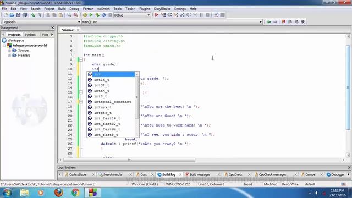Expand the Headers folder
The width and height of the screenshot is (352, 198).
9,56
